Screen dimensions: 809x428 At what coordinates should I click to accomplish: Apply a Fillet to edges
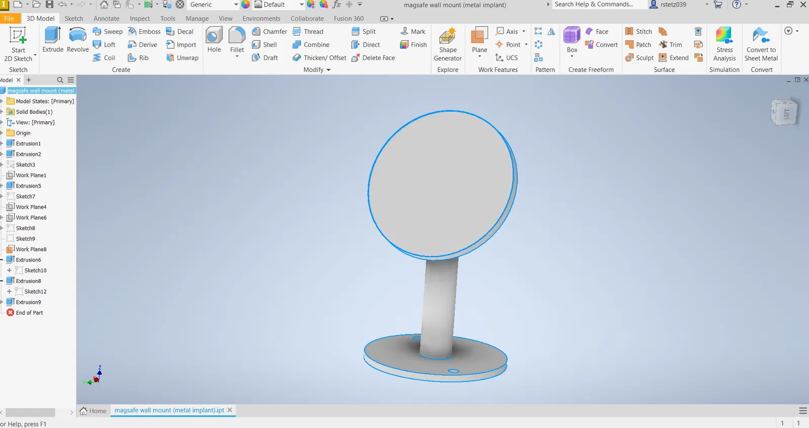[237, 38]
